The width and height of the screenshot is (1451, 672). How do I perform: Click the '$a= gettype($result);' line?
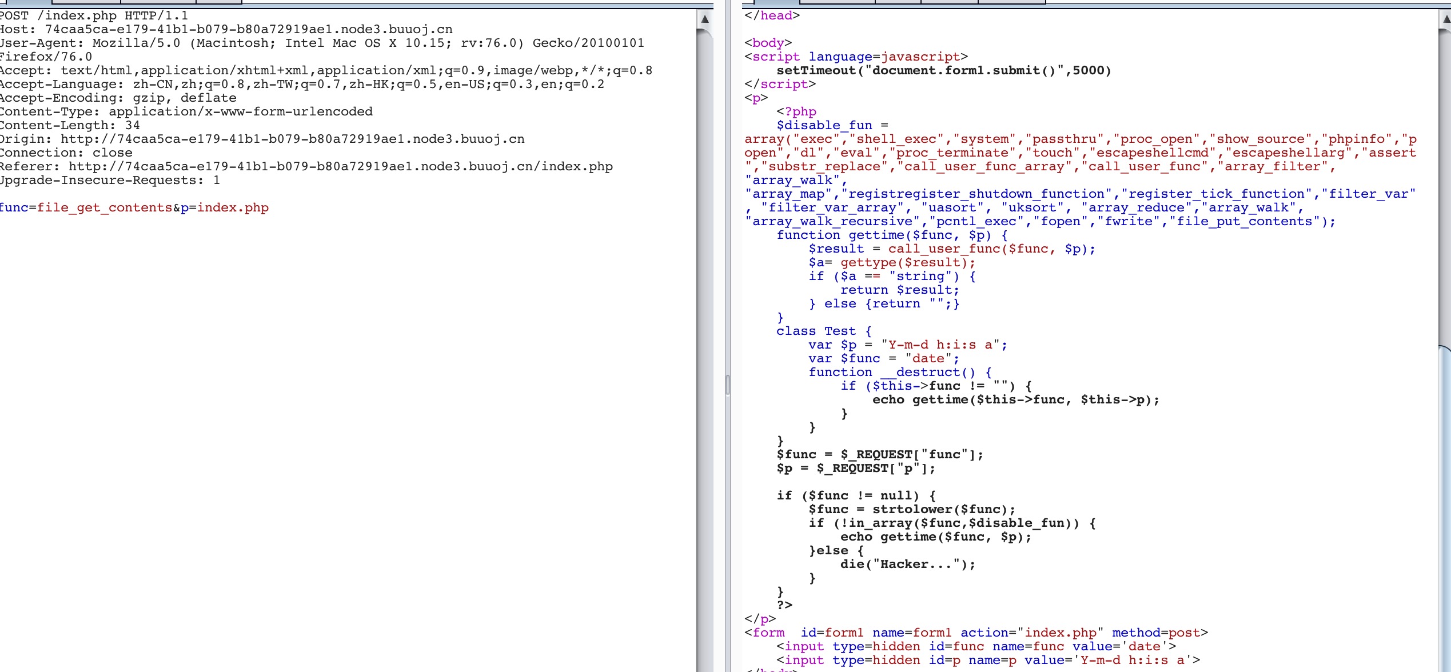892,262
